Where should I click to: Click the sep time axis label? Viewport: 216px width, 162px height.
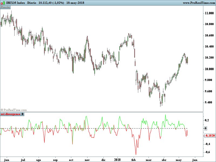point(55,160)
